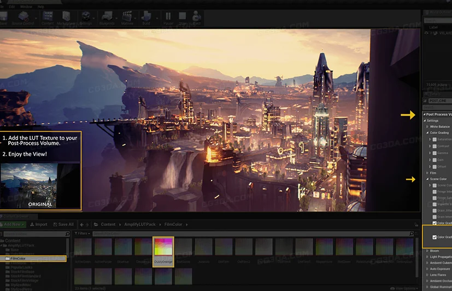This screenshot has width=452, height=291.
Task: Expand the Bloom section
Action: coord(427,251)
